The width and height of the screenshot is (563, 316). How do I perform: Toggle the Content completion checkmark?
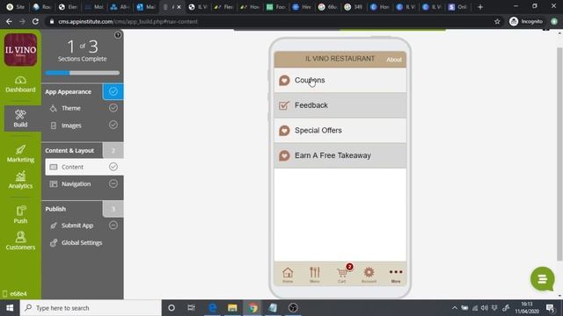coord(113,167)
